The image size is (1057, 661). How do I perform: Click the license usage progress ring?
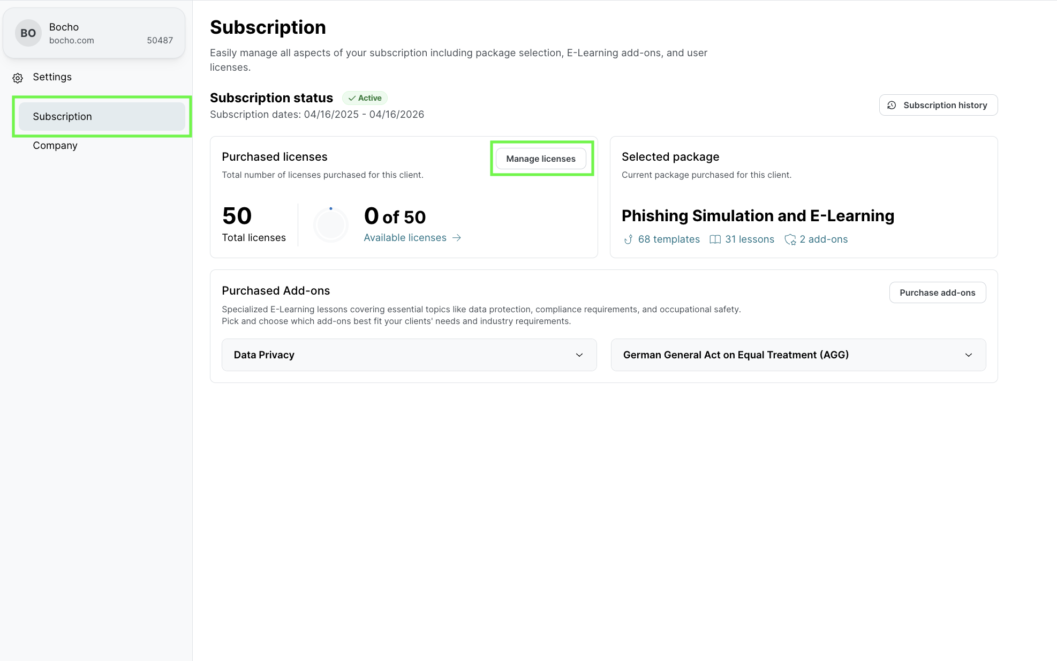tap(330, 225)
